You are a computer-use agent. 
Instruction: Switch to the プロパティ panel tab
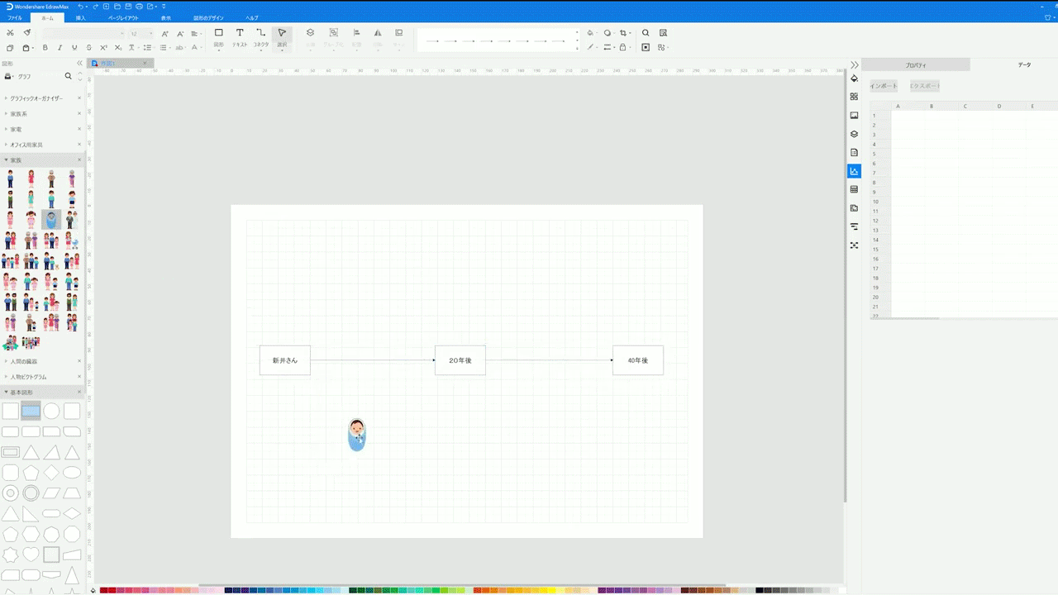point(915,64)
